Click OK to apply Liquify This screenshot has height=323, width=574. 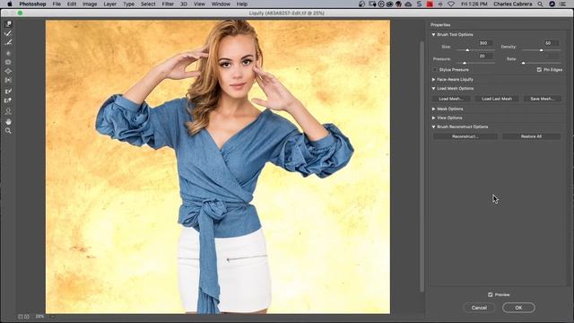coord(518,308)
